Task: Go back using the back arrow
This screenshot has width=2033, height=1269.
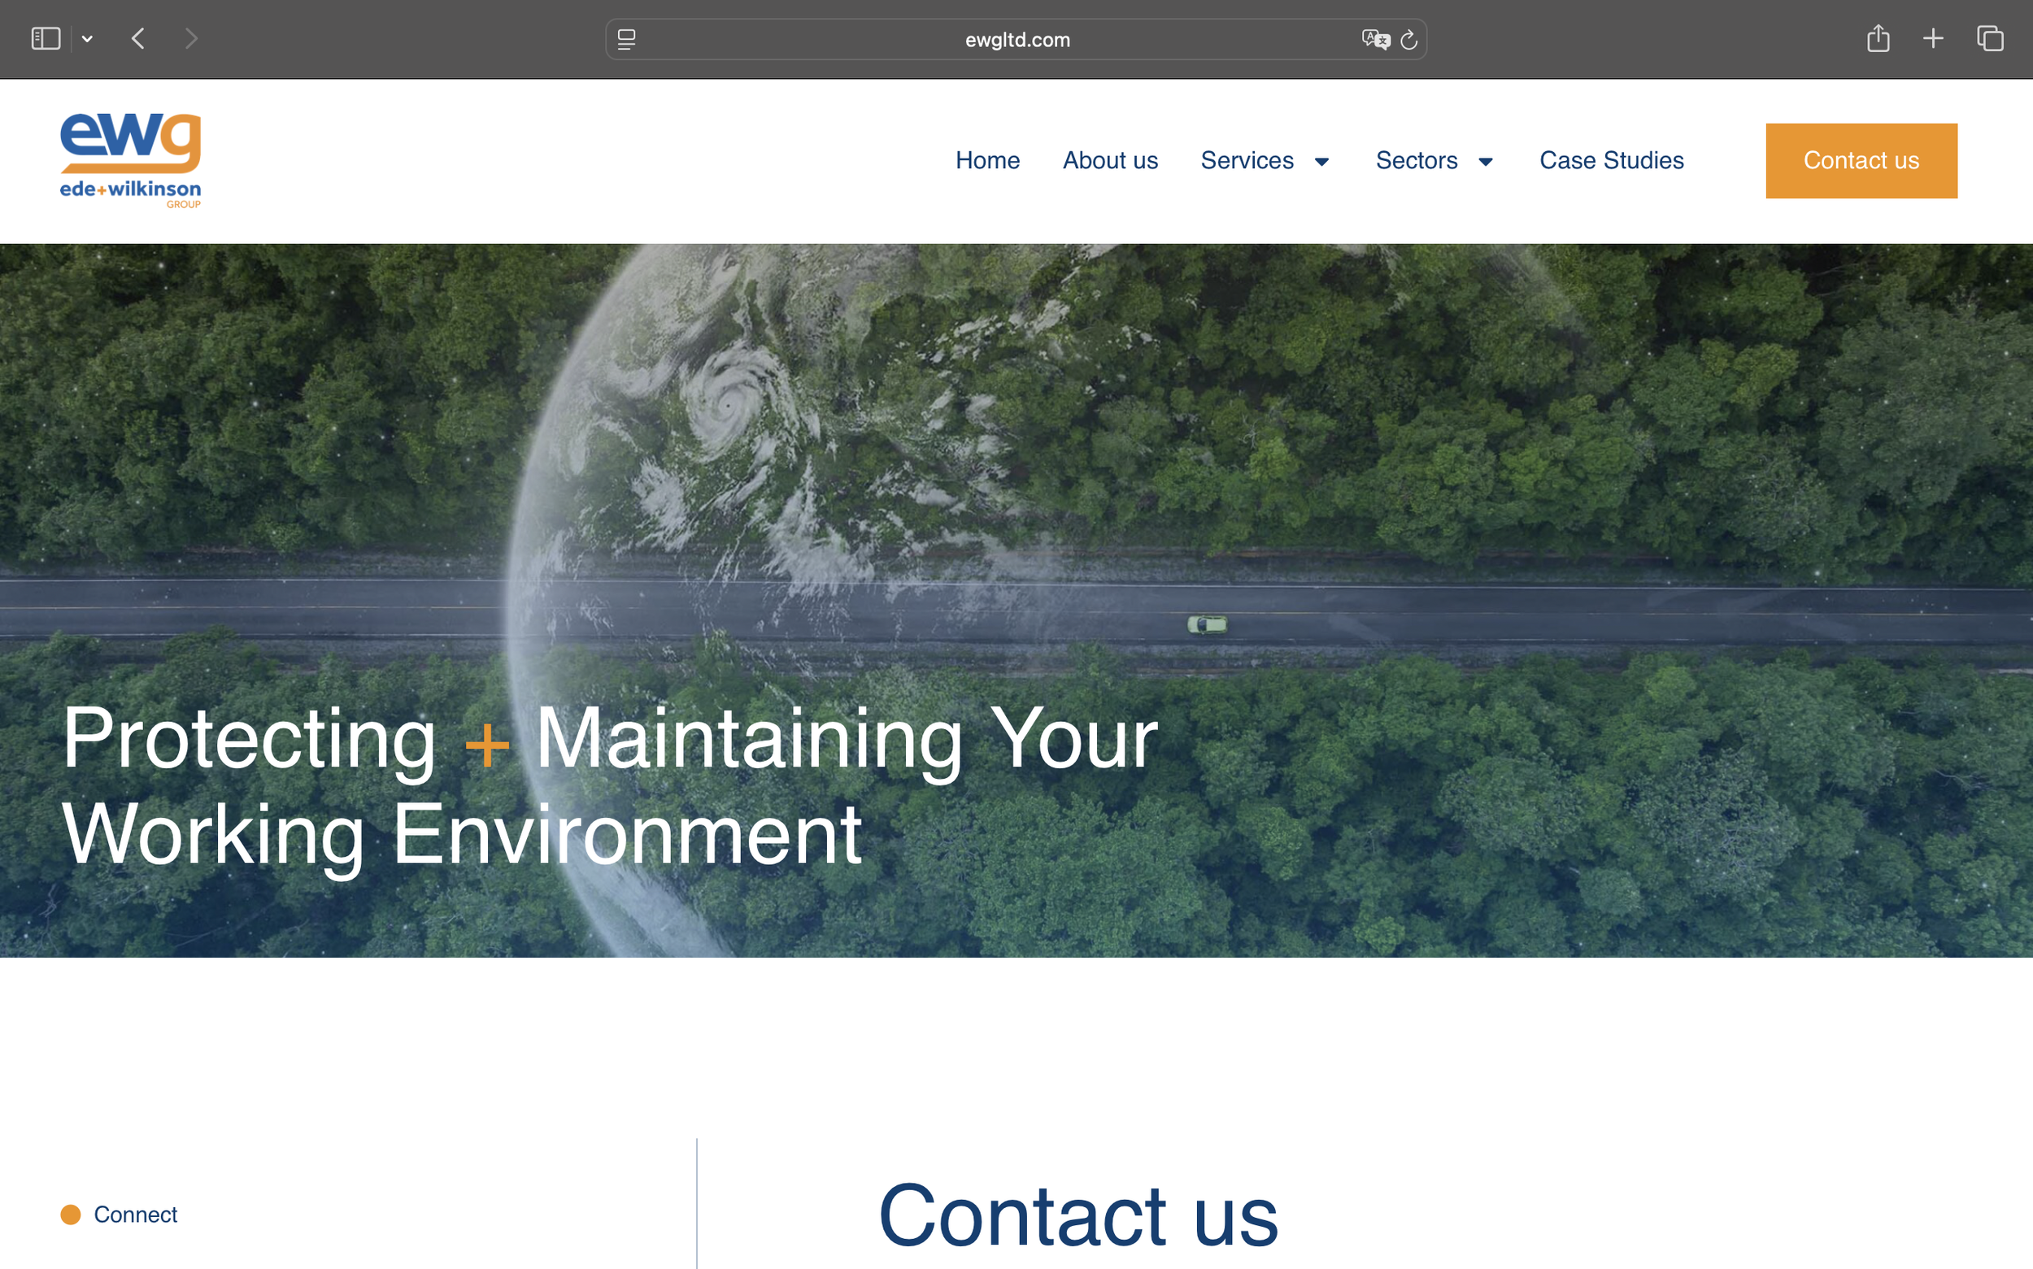Action: (138, 38)
